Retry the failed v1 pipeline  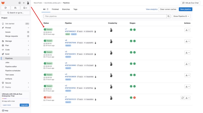pos(183,98)
